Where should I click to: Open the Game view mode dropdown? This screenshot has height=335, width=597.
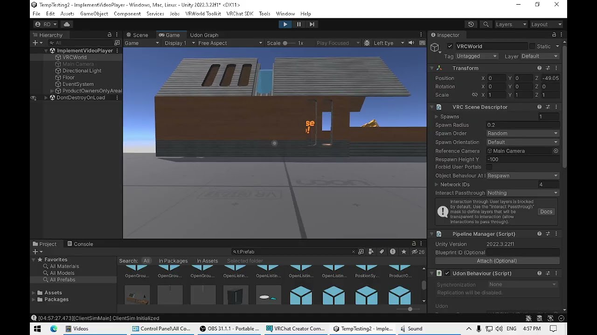142,43
